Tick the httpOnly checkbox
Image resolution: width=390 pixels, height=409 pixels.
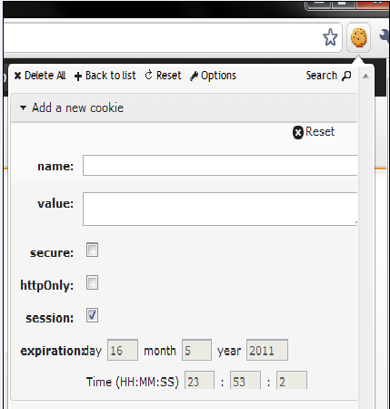coord(92,282)
